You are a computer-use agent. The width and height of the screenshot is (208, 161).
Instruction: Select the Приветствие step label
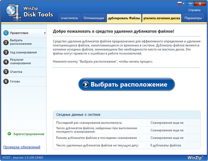point(19,33)
